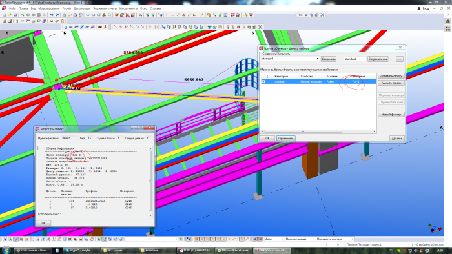Toggle the first selection switch in bottom toolbar
Viewport: 452px width, 254px height.
click(5, 239)
